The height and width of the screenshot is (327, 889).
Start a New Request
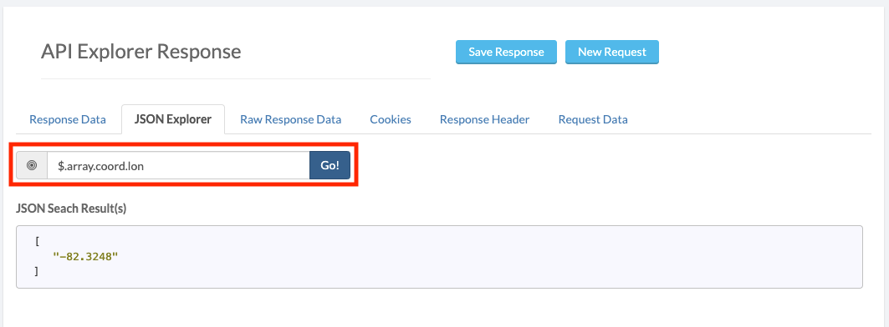pyautogui.click(x=611, y=52)
